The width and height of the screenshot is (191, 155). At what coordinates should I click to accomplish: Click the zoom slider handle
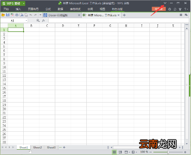[x=168, y=152]
